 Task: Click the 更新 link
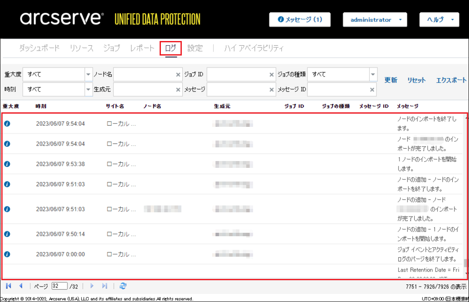(x=390, y=80)
